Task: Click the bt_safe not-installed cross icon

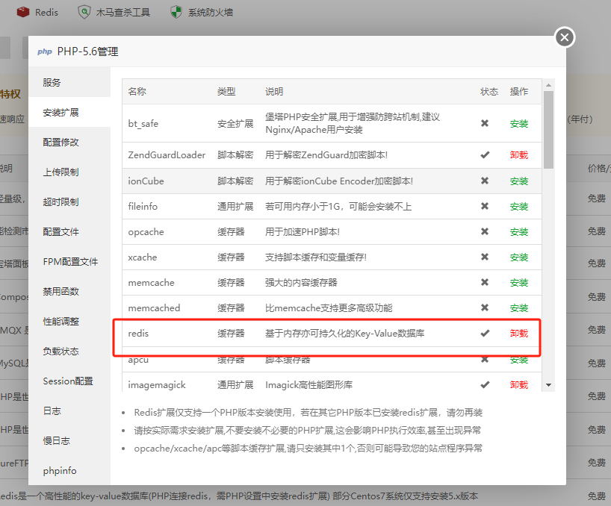Action: click(x=485, y=123)
